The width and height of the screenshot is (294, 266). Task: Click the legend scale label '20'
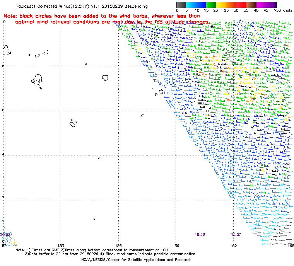[215, 10]
